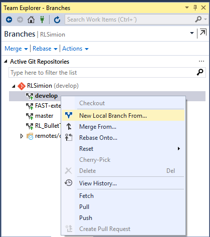Select the master branch
This screenshot has height=237, width=210.
pos(44,116)
